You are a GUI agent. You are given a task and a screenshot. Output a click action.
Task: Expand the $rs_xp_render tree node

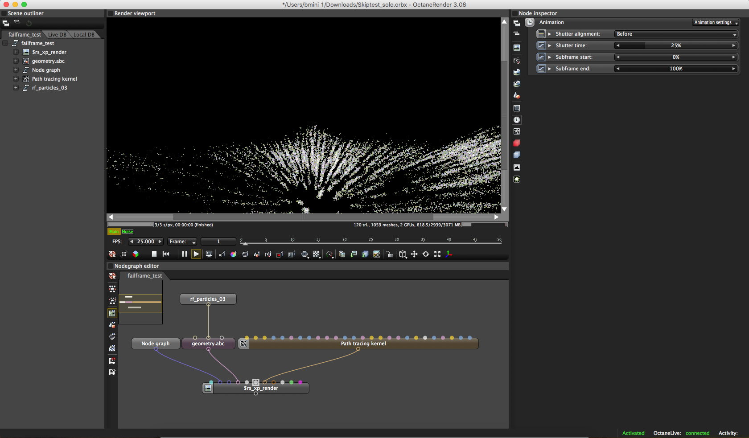tap(16, 52)
